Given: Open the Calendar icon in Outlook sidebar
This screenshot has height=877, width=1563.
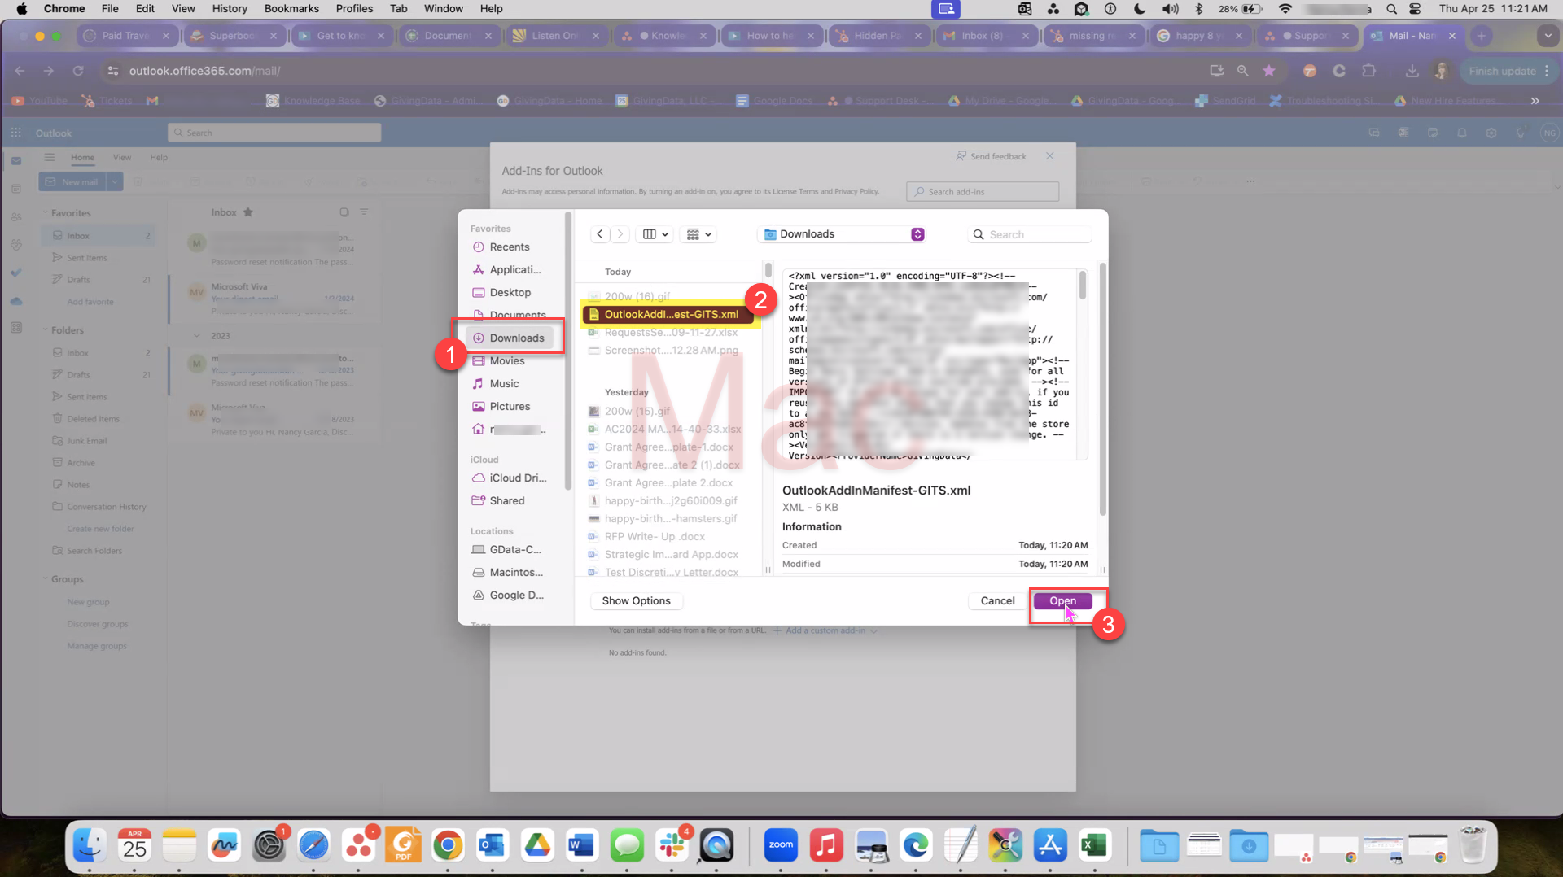Looking at the screenshot, I should point(15,189).
